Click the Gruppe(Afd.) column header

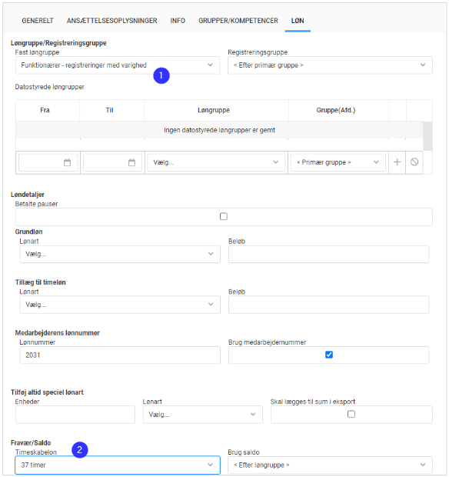336,110
